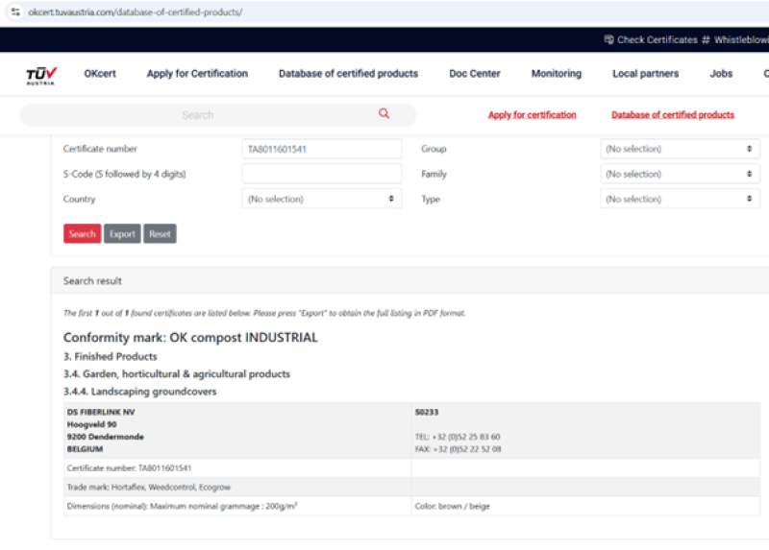Open the Check Certificates link
The image size is (769, 550).
point(657,39)
